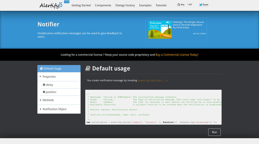The image size is (259, 144).
Task: Click the Notification Object sidebar label
Action: point(55,109)
